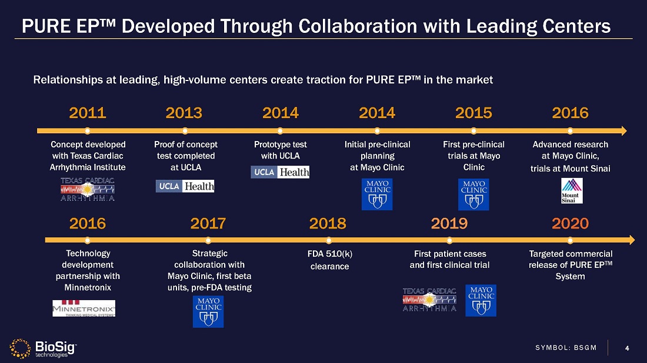Screen dimensions: 647x363
Task: Select the 2011 timeline marker dot
Action: tap(88, 130)
